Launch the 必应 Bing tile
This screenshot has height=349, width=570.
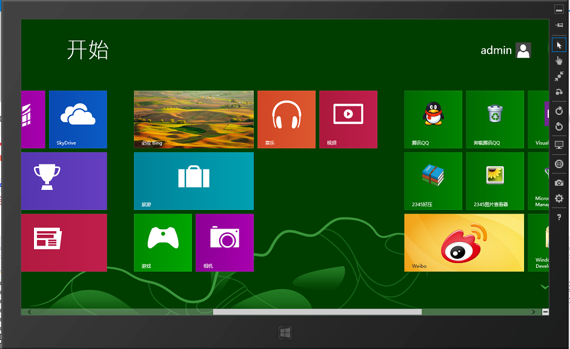coord(193,119)
